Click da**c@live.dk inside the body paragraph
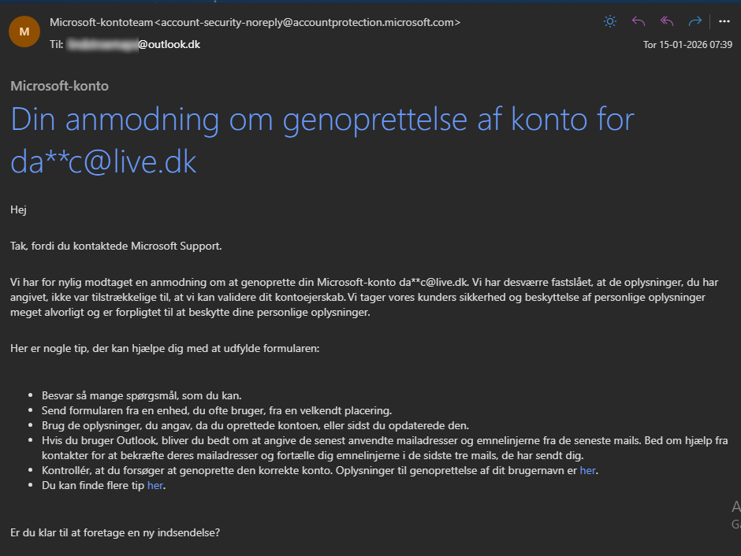 (x=433, y=282)
